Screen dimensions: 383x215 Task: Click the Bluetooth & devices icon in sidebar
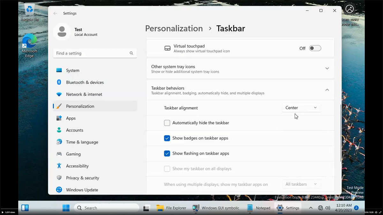[x=59, y=82]
